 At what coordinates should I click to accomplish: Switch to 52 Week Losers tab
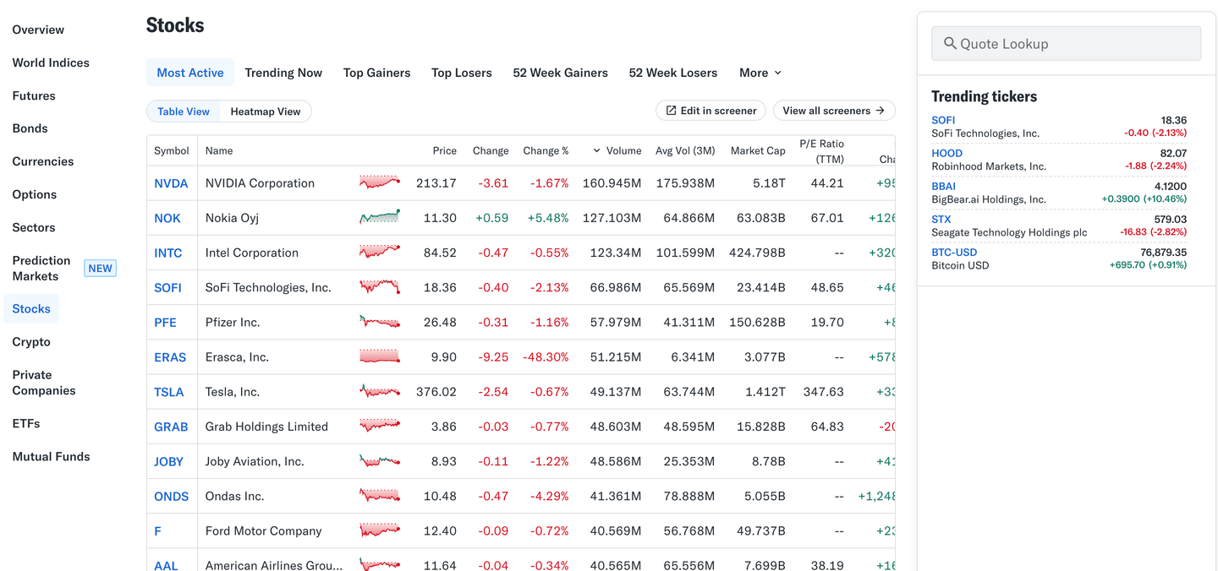click(672, 73)
